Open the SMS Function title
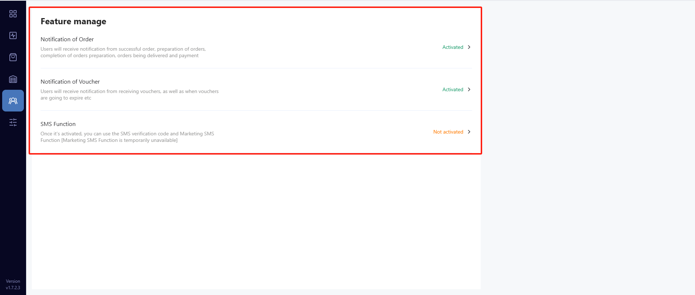This screenshot has width=695, height=295. click(58, 124)
